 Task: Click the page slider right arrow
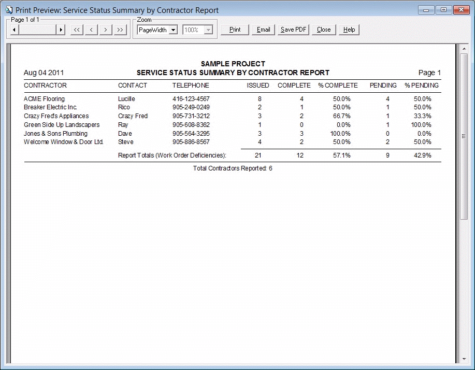point(61,30)
